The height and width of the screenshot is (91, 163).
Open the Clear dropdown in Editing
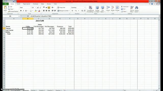[124, 11]
